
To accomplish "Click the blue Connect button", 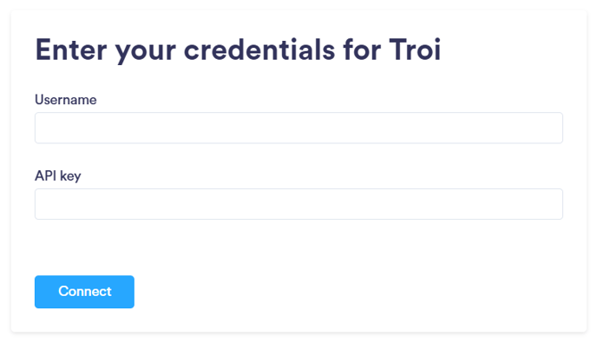I will (84, 292).
